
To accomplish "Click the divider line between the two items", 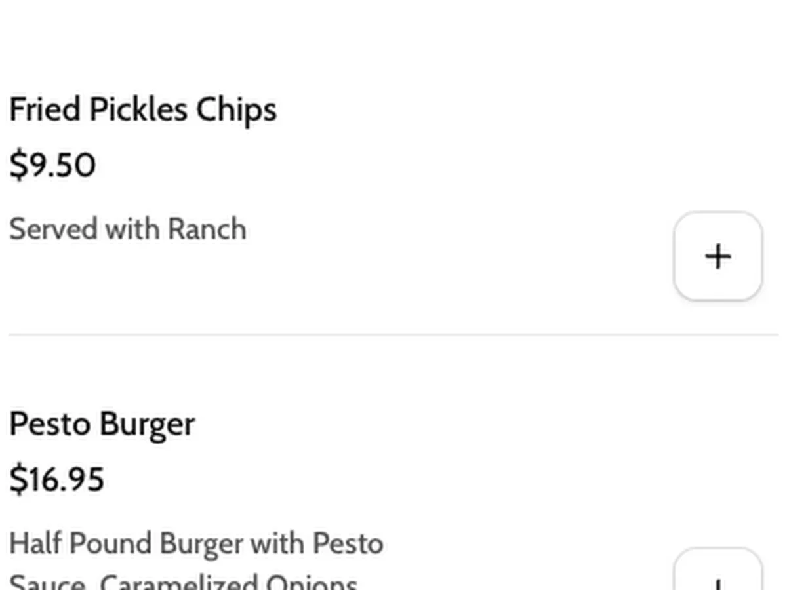I will 393,334.
